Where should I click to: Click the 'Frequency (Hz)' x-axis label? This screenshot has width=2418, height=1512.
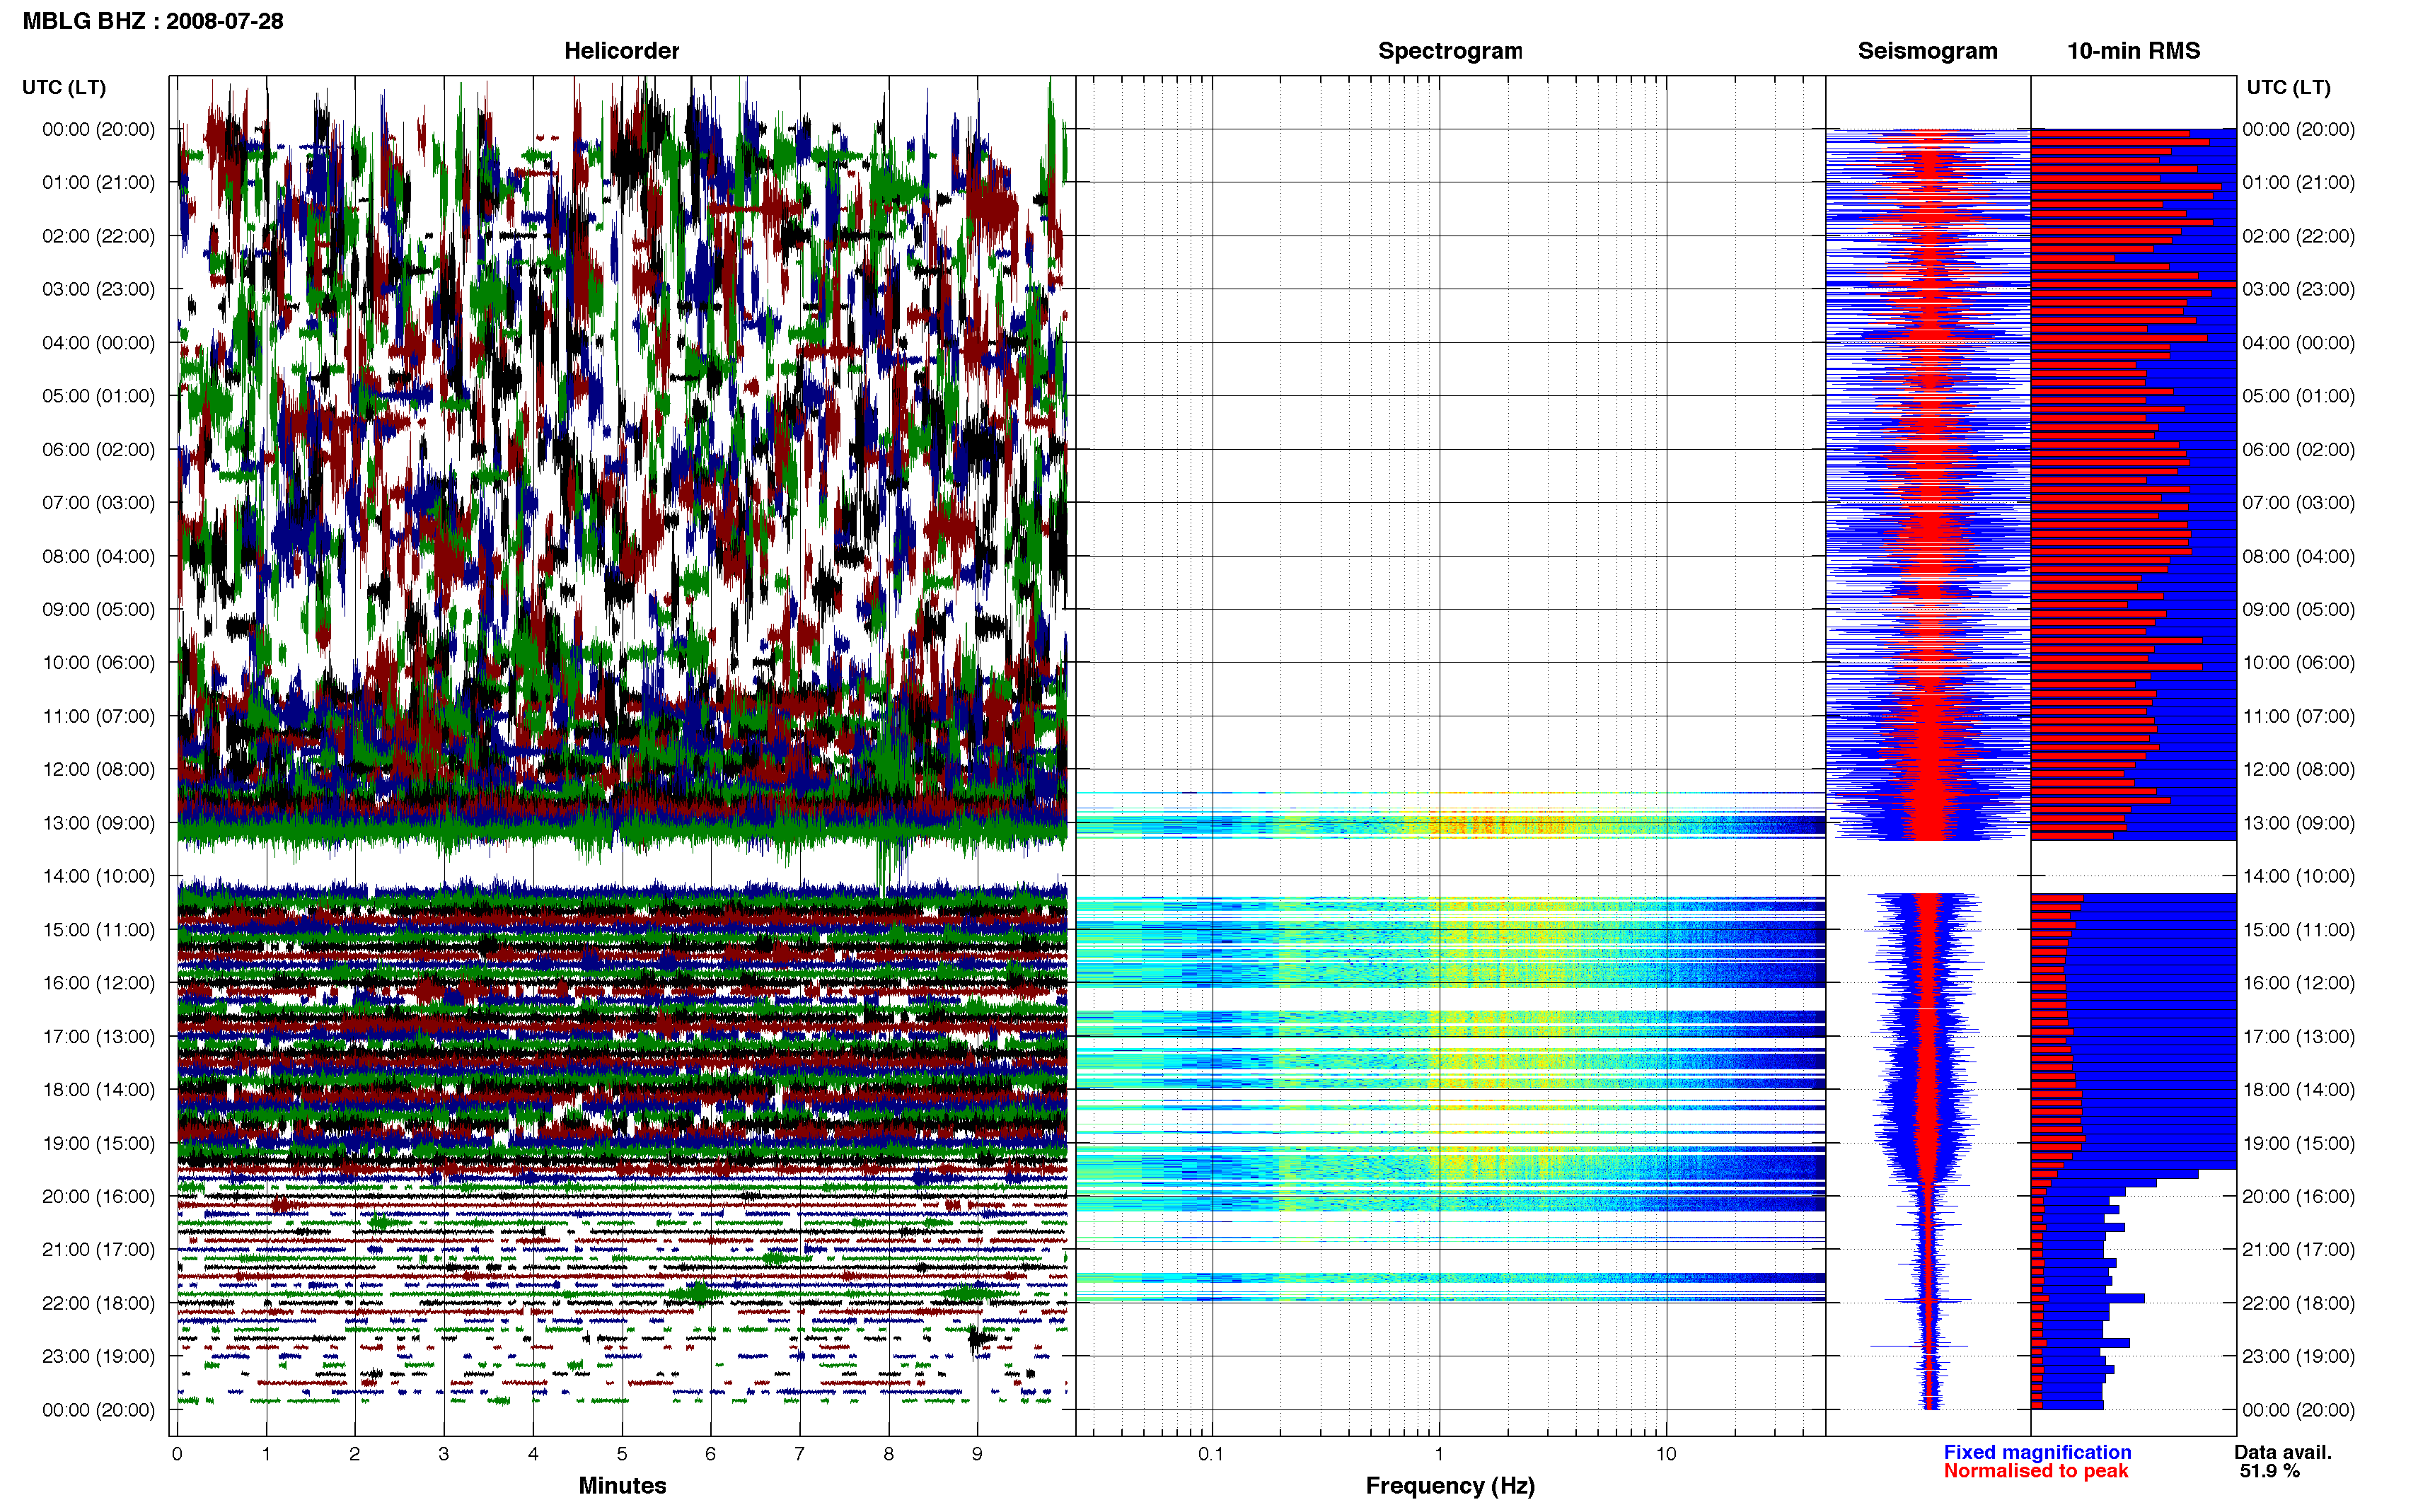(1450, 1486)
